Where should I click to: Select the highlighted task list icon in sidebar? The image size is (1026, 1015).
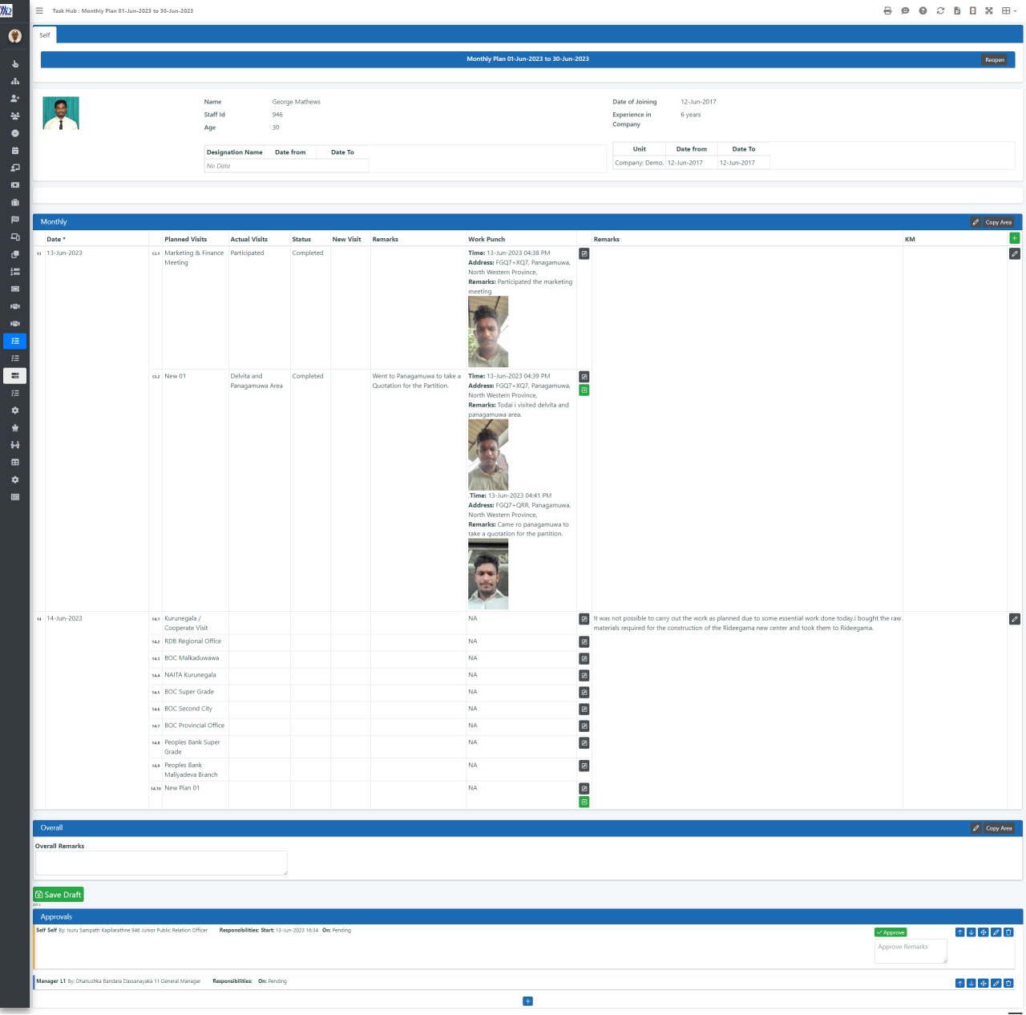14,341
